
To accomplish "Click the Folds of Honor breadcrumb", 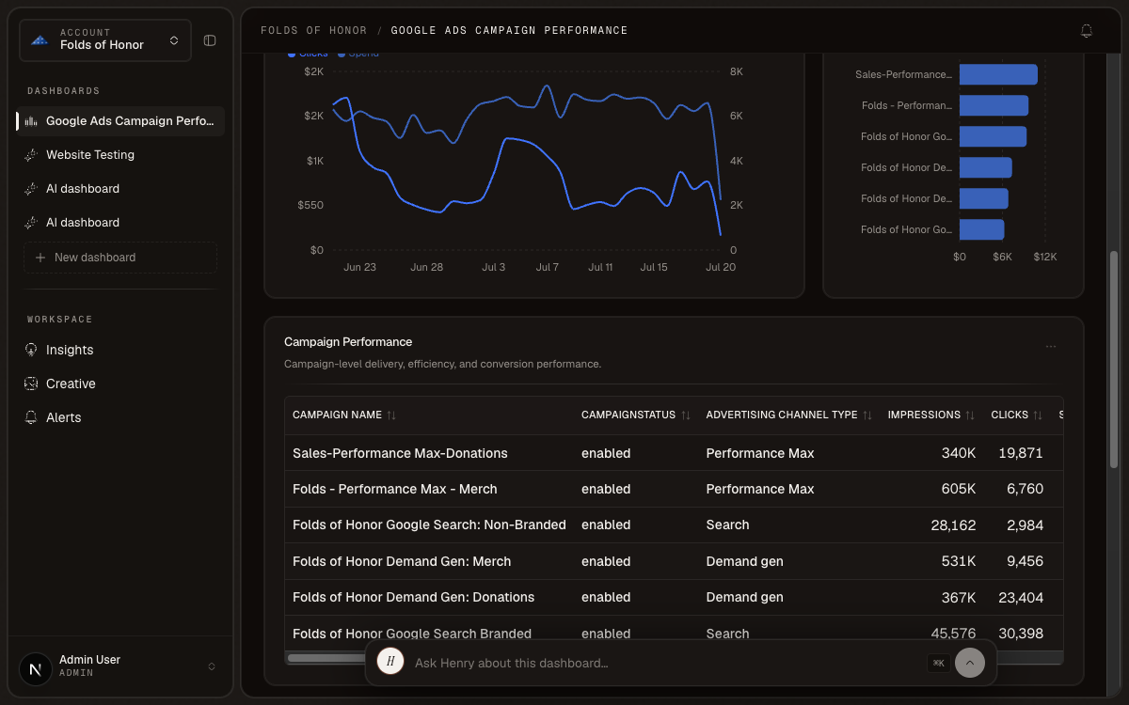I will click(312, 31).
